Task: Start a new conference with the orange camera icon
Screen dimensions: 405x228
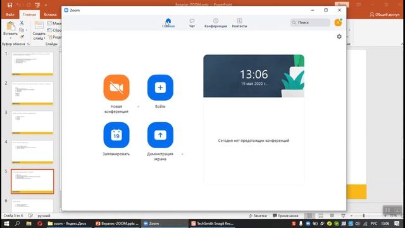Action: click(x=116, y=87)
